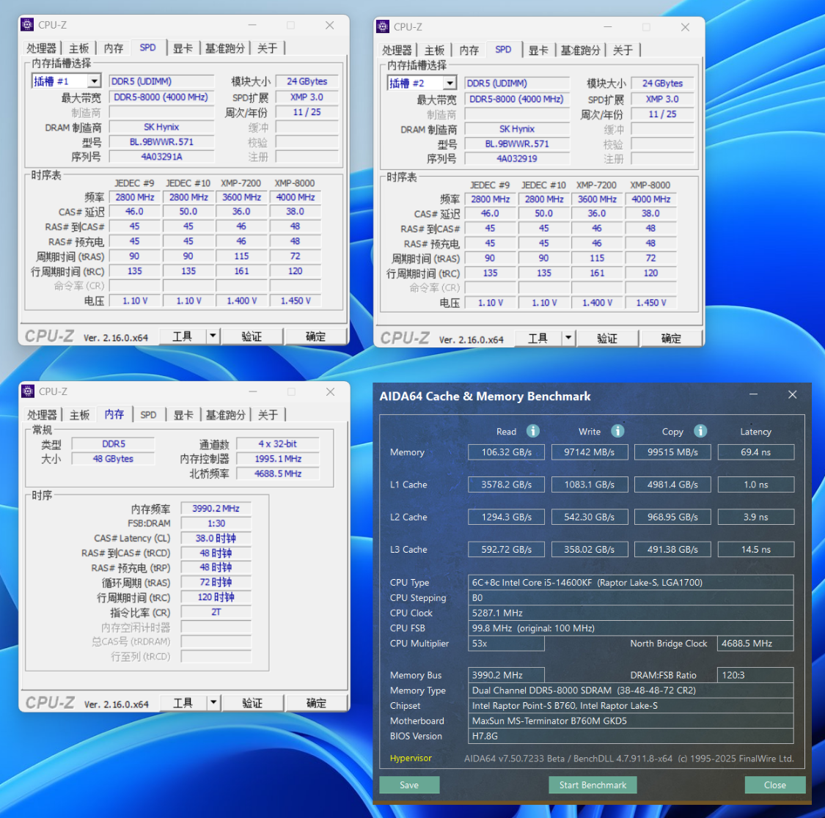Viewport: 825px width, 818px height.
Task: Select 内存 tab in slot #2 window
Action: tap(469, 51)
